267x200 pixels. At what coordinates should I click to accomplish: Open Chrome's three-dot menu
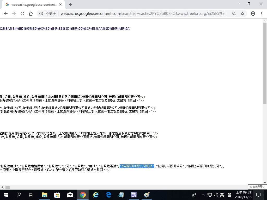coord(261,14)
